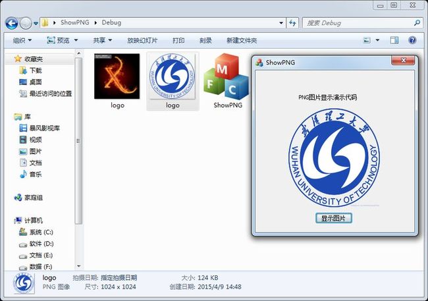Click the displayed university logo in ShowPNG
Screen dimensions: 428x301
(334, 158)
